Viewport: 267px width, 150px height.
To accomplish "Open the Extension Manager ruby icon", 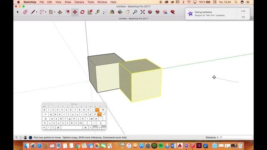I will [x=172, y=12].
